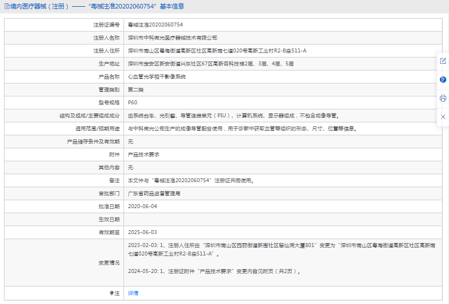449x304 pixels.
Task: Click the 注册证编号 row label
Action: 107,25
